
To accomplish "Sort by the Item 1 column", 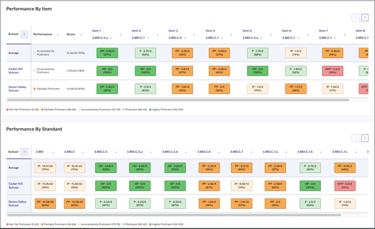I will click(x=120, y=35).
